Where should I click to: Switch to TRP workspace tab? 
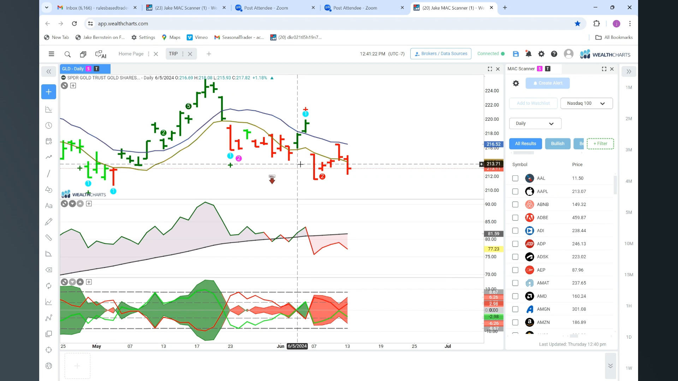tap(173, 54)
